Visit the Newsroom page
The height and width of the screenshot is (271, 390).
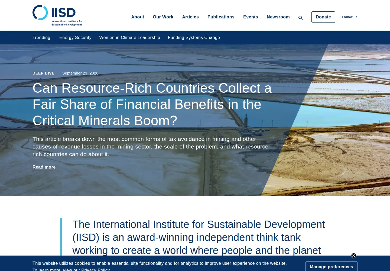pos(278,17)
